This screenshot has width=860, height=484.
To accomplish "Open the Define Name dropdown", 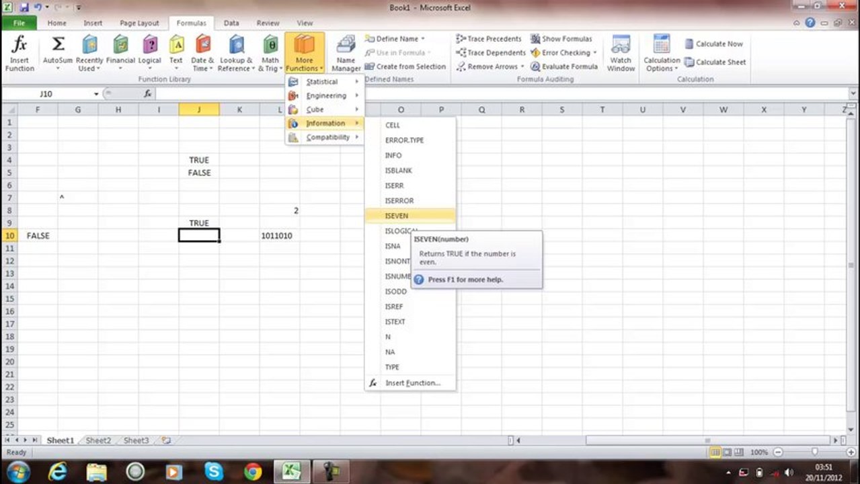I will [395, 39].
